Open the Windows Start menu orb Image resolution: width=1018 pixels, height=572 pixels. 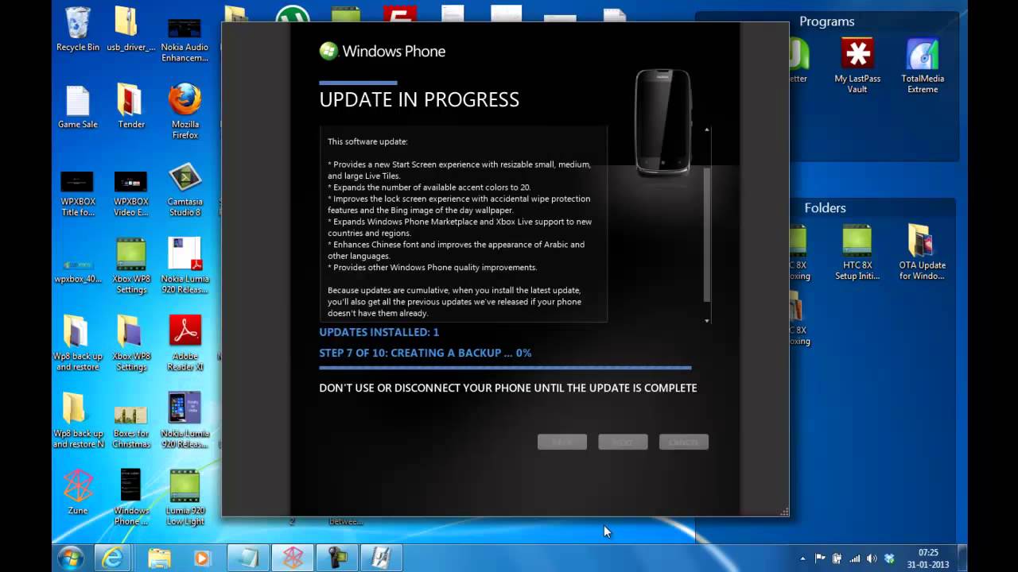click(71, 558)
